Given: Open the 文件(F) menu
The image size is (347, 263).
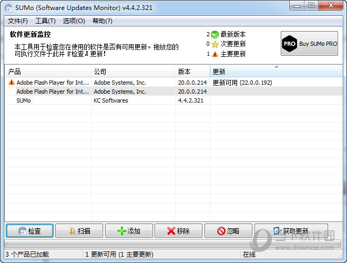Looking at the screenshot, I should (18, 21).
